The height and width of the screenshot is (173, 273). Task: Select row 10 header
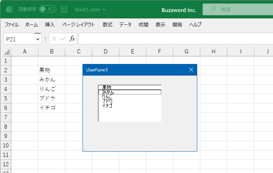point(6,146)
